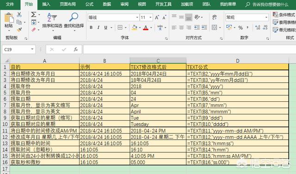296x174 pixels.
Task: Expand the Name Box dropdown arrow
Action: click(32, 50)
